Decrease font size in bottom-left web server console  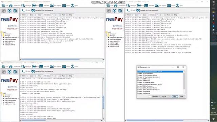pyautogui.click(x=58, y=76)
